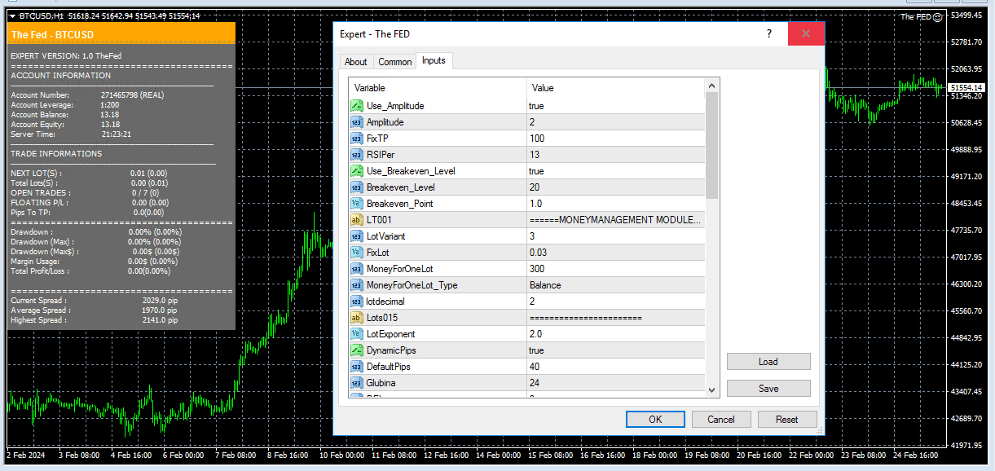Edit the FixTP value 100
The width and height of the screenshot is (995, 471).
pyautogui.click(x=615, y=139)
